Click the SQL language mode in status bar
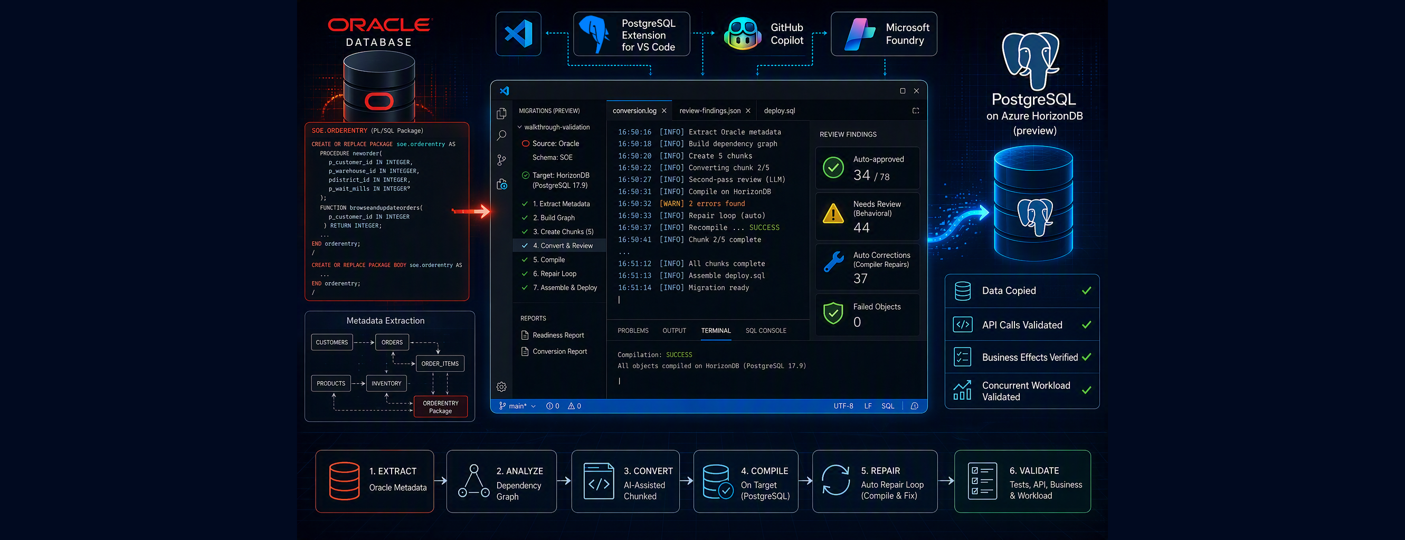The width and height of the screenshot is (1405, 540). (x=888, y=406)
